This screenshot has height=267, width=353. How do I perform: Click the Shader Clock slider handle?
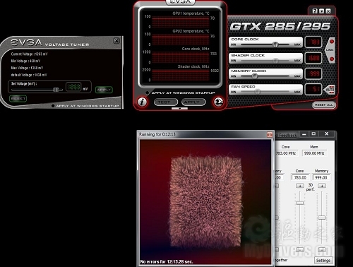[275, 61]
